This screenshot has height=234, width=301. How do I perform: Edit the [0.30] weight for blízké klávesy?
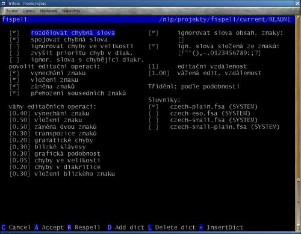point(20,147)
